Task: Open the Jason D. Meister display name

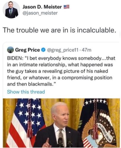Action: point(42,7)
